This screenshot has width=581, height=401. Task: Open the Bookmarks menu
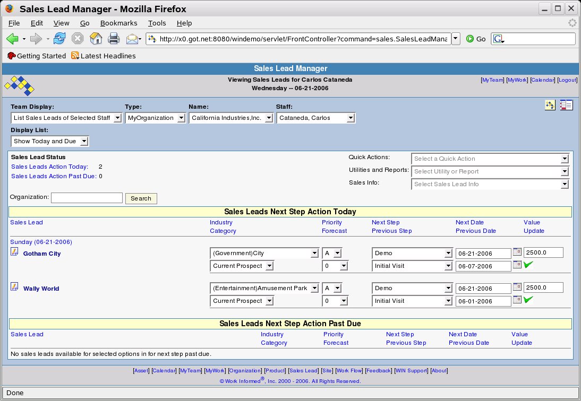(118, 23)
